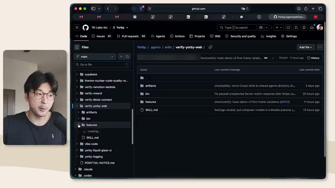Open the pull requests icon in header
This screenshot has width=335, height=188.
pyautogui.click(x=296, y=27)
